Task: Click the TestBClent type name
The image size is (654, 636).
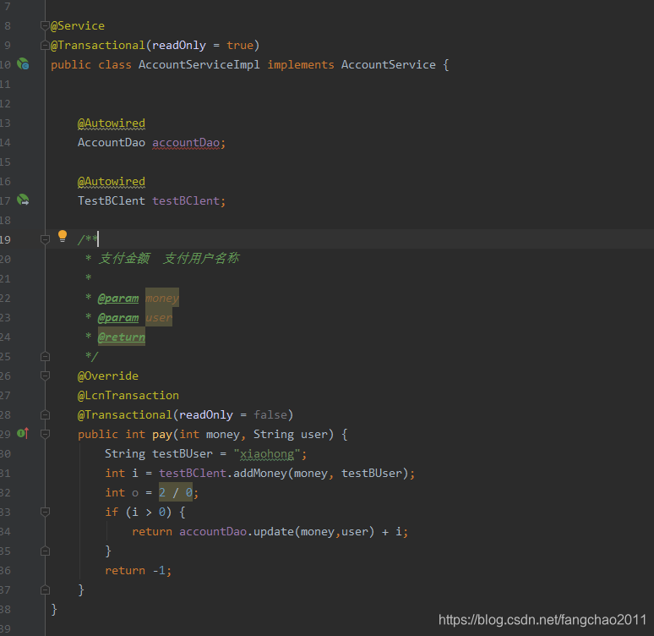Action: 112,200
